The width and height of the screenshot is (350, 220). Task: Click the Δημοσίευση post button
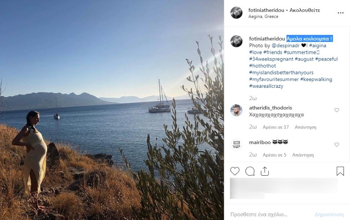[x=329, y=215]
